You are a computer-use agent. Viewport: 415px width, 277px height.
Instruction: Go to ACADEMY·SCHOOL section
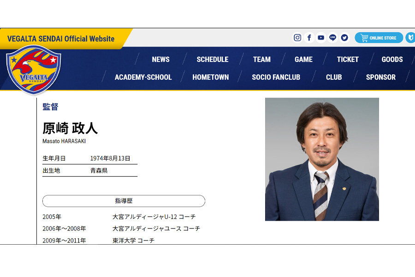(143, 78)
